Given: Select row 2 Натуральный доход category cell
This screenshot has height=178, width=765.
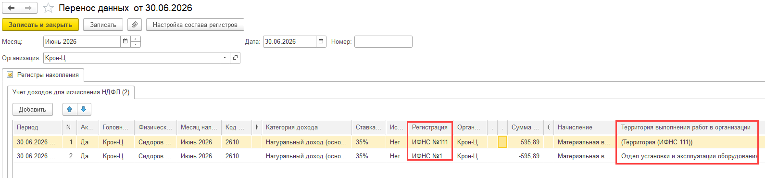Looking at the screenshot, I should tap(307, 156).
